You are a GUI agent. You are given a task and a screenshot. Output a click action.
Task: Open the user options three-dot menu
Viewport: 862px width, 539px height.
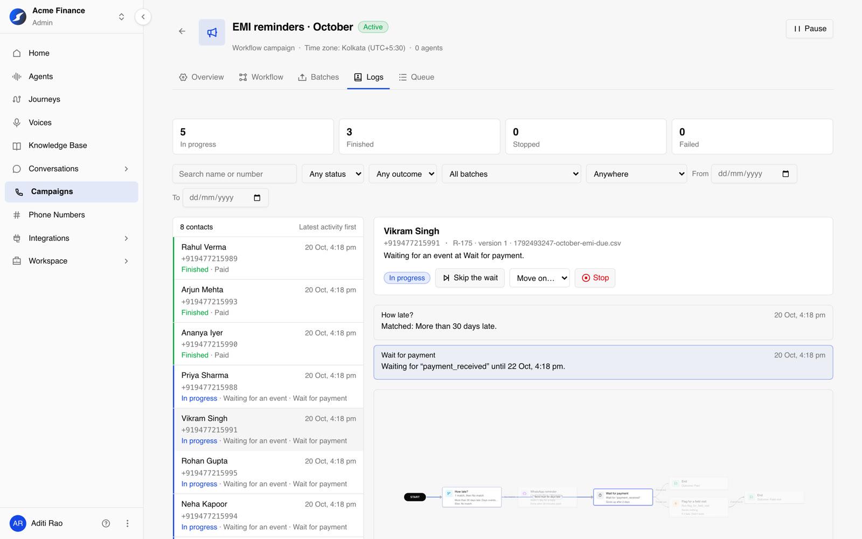tap(127, 523)
